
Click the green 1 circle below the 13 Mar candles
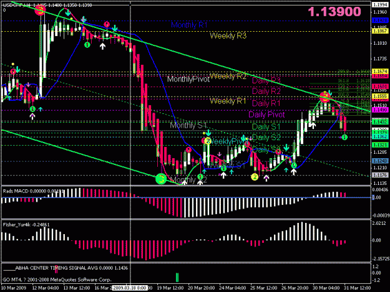[87, 45]
